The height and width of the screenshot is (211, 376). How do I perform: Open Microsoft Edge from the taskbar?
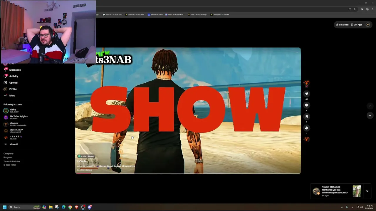(x=63, y=207)
